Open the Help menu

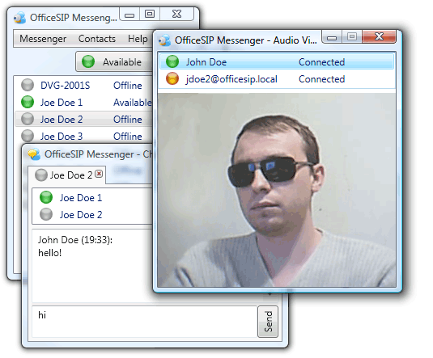pos(138,39)
